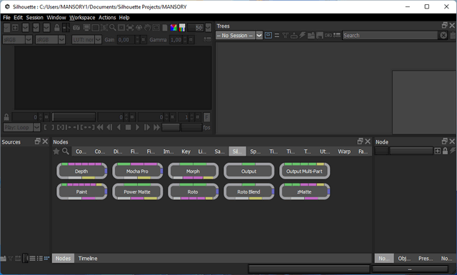The width and height of the screenshot is (457, 275).
Task: Toggle the viewer lock icon
Action: point(57,28)
